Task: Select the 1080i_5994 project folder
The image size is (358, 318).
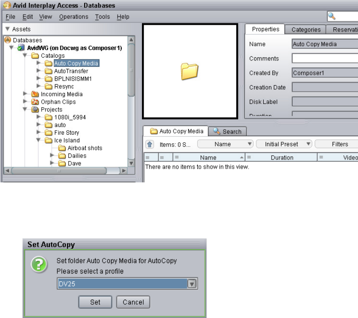Action: (70, 117)
